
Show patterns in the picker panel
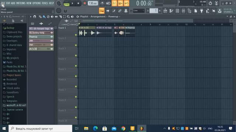[x=32, y=23]
